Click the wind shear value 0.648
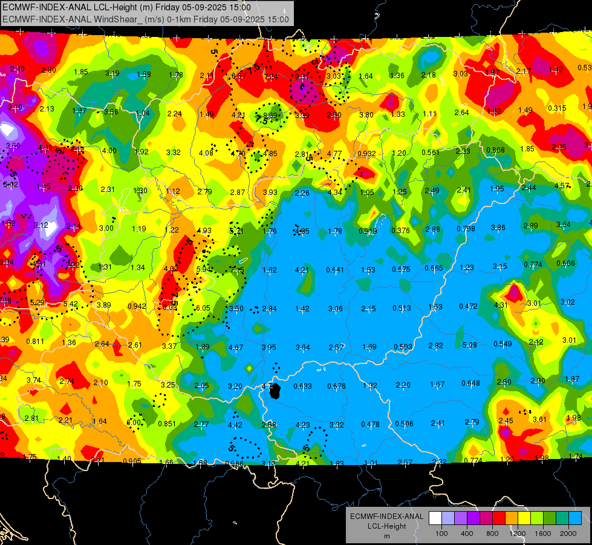This screenshot has height=545, width=592. click(x=471, y=383)
